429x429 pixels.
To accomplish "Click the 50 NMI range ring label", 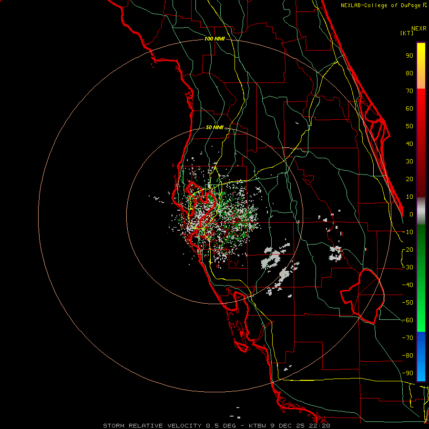I will click(x=214, y=127).
